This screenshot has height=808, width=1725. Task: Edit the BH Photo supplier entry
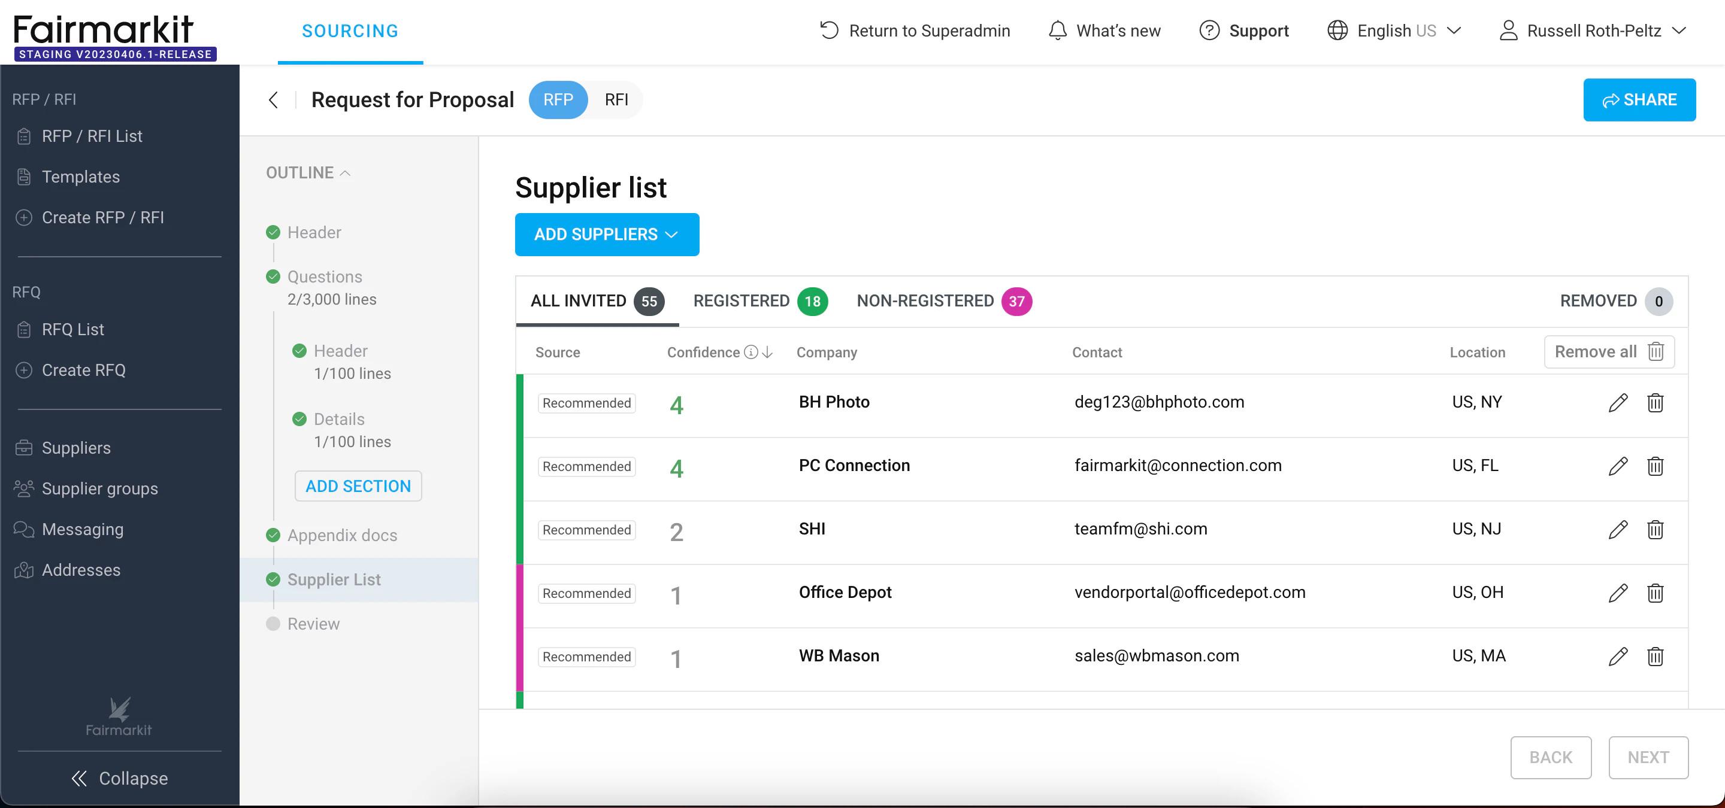[1618, 403]
